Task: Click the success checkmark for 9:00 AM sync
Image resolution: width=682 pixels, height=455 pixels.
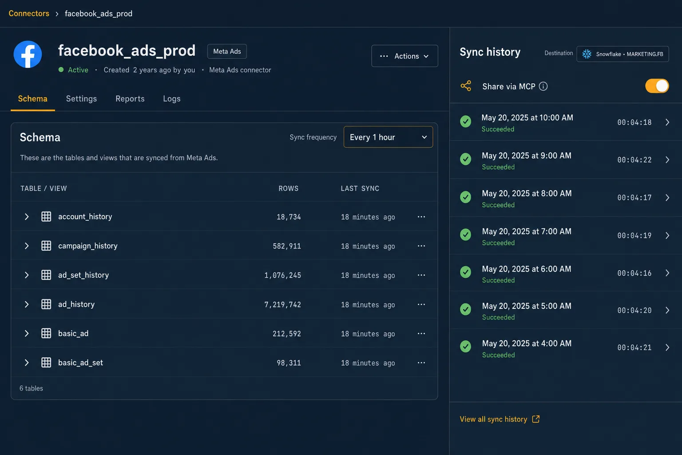Action: pyautogui.click(x=465, y=159)
